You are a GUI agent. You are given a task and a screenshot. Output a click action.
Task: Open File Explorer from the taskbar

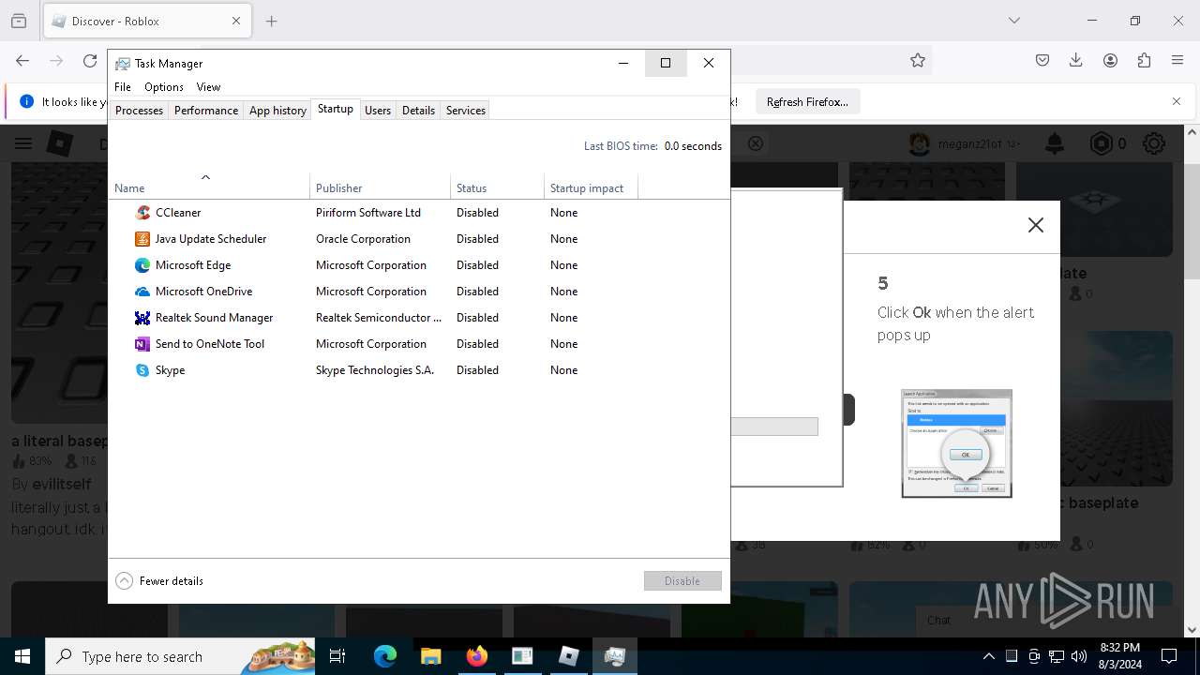pyautogui.click(x=430, y=656)
